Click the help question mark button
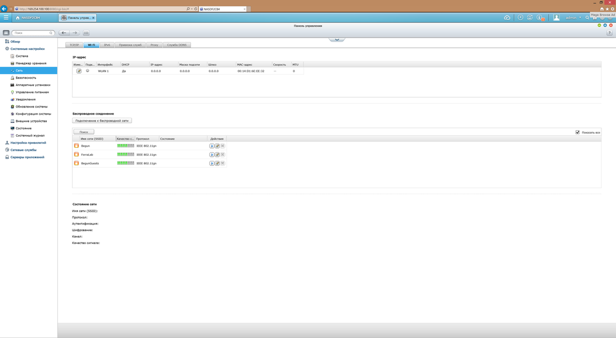The image size is (616, 338). 609,33
